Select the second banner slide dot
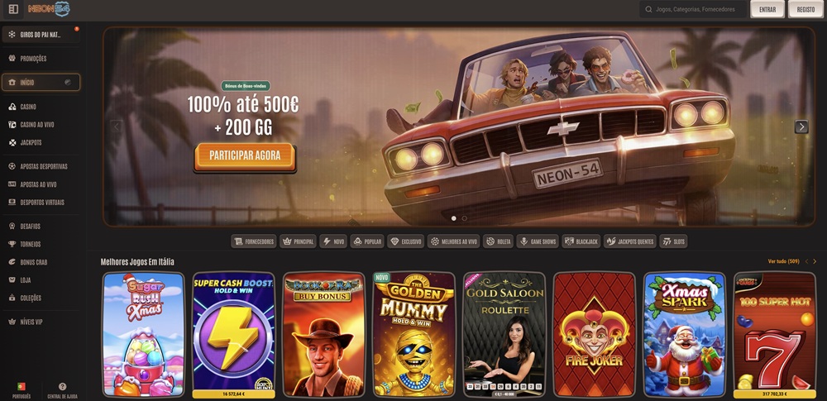 click(464, 218)
